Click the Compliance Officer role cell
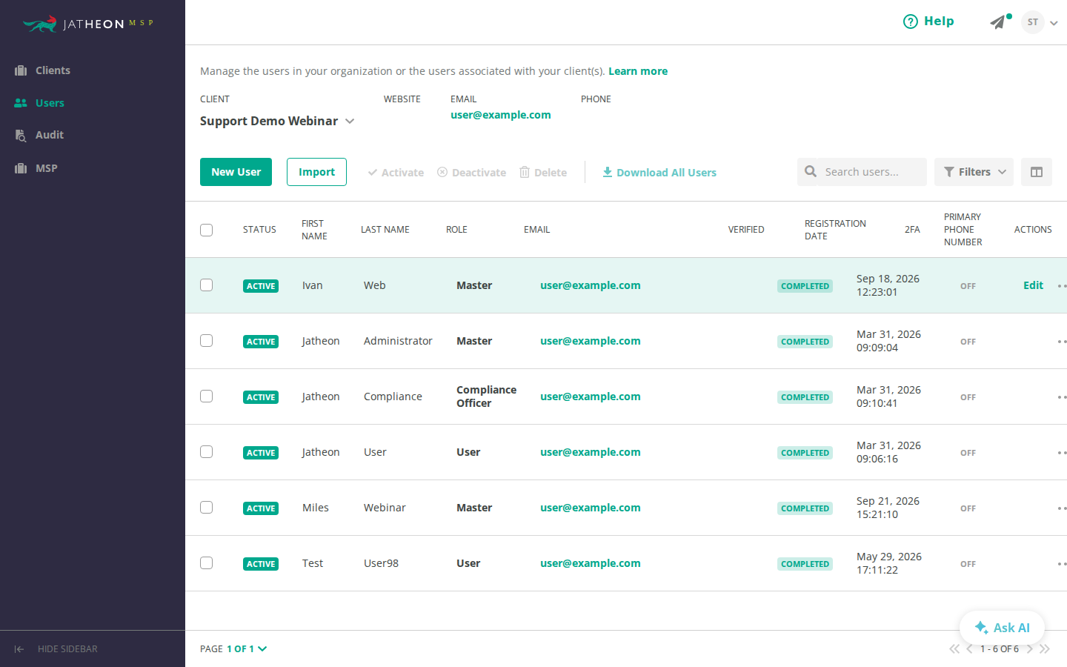Screen dimensions: 1067x667 (486, 396)
